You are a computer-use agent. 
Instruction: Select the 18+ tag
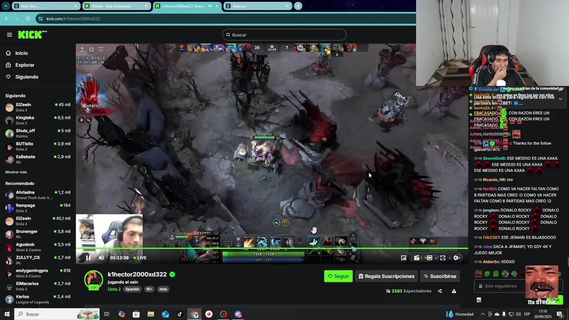149,289
